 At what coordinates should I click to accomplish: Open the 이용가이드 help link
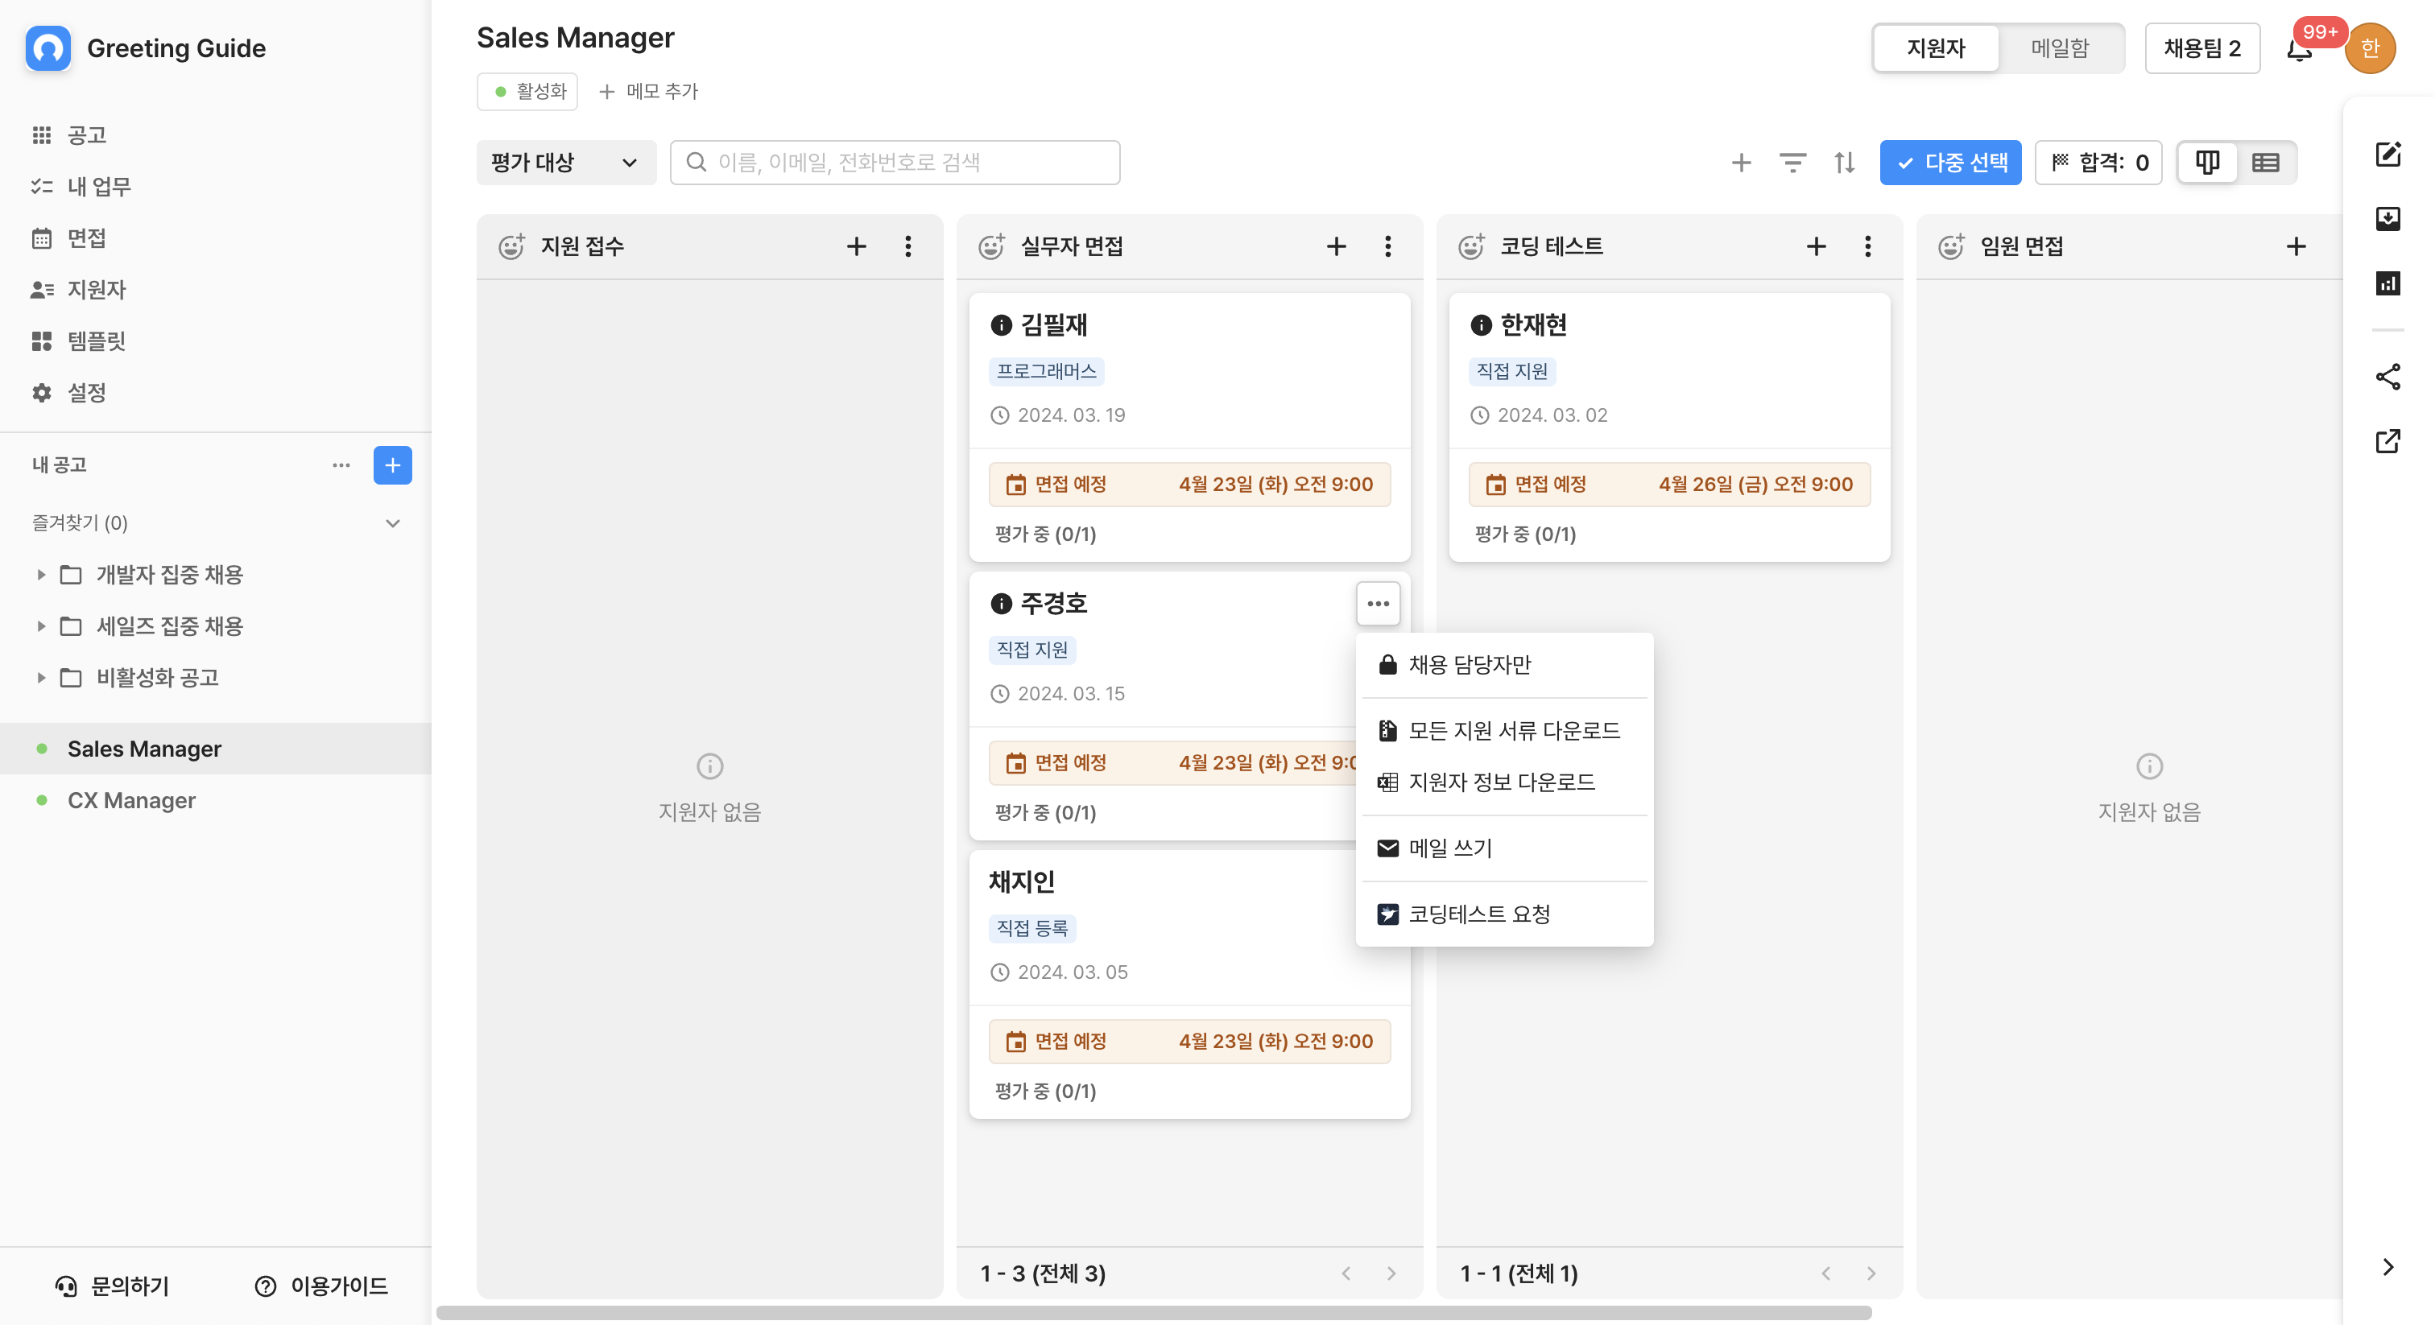tap(321, 1286)
